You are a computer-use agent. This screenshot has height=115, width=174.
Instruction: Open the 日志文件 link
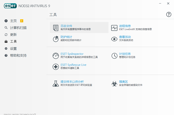(x=66, y=26)
